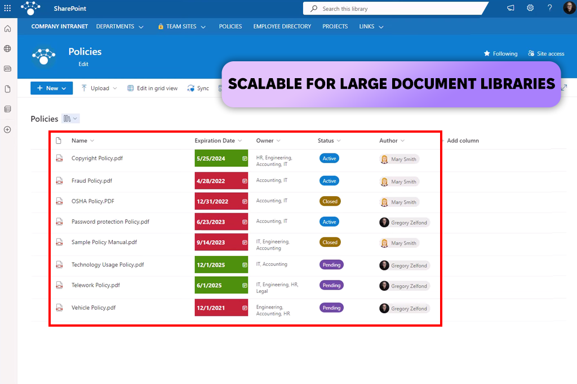Screen dimensions: 577x384
Task: Open the Policies view switcher dropdown
Action: pos(70,119)
